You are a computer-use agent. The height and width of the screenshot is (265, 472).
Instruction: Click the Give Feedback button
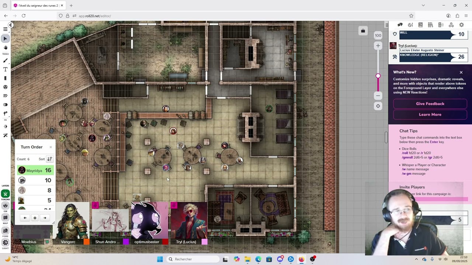click(430, 104)
